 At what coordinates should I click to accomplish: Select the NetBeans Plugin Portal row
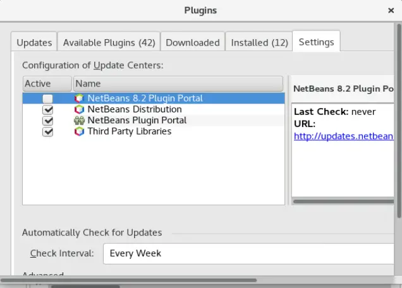[x=154, y=121]
